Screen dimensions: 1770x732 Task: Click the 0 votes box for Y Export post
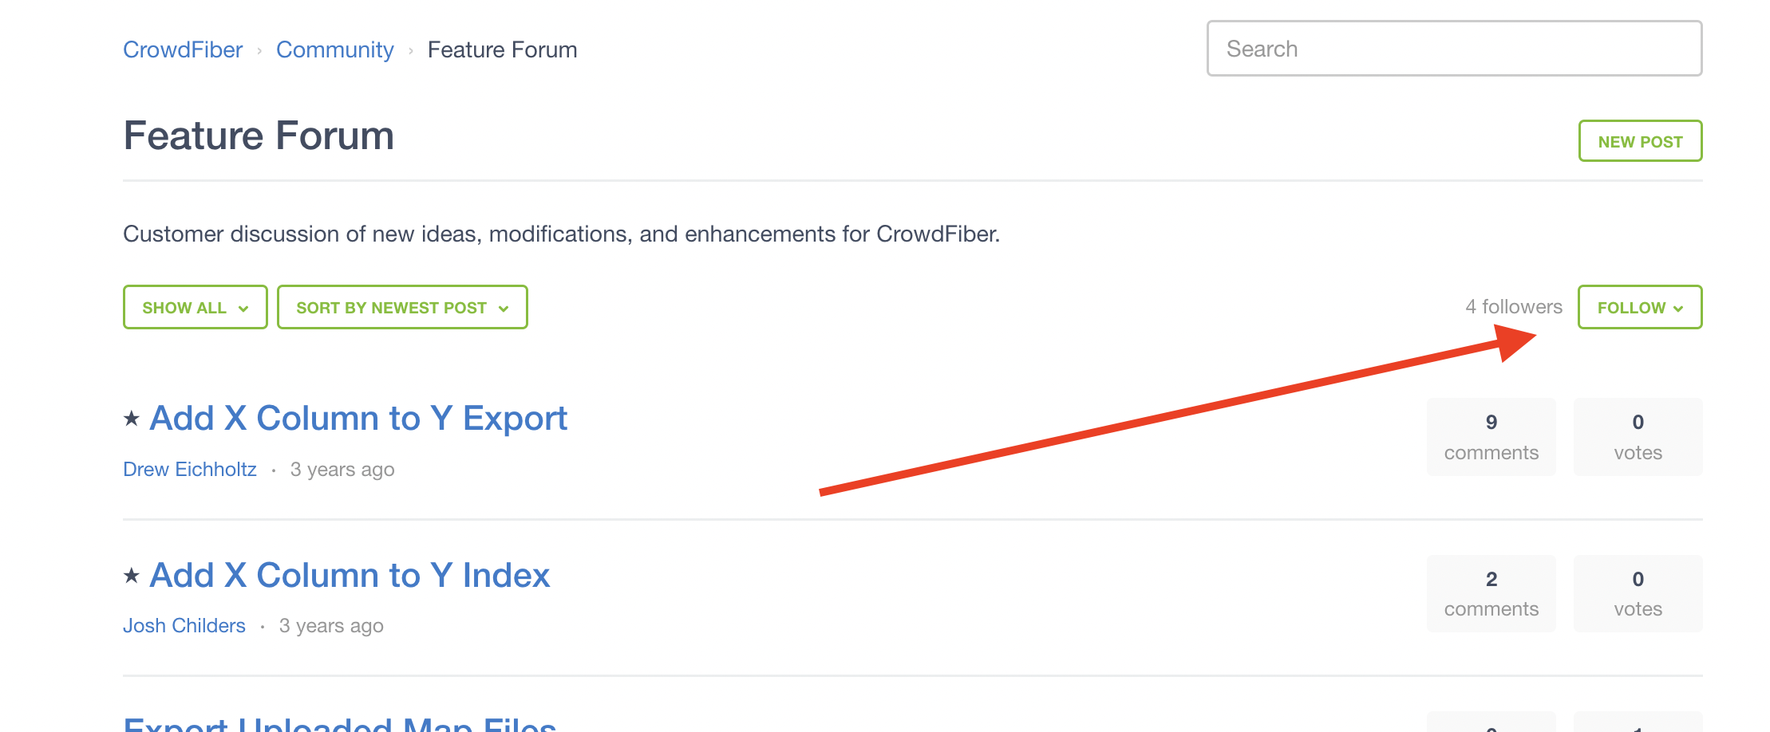coord(1638,437)
